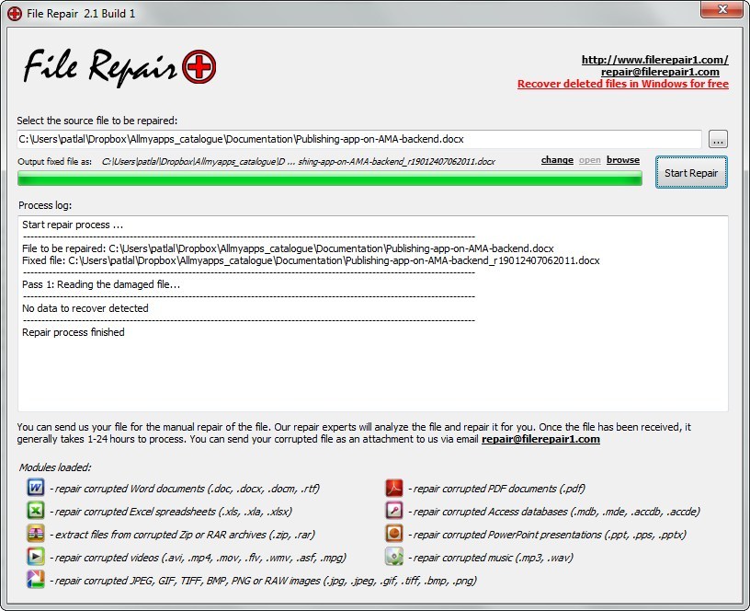Click the browse output folder link

[623, 160]
